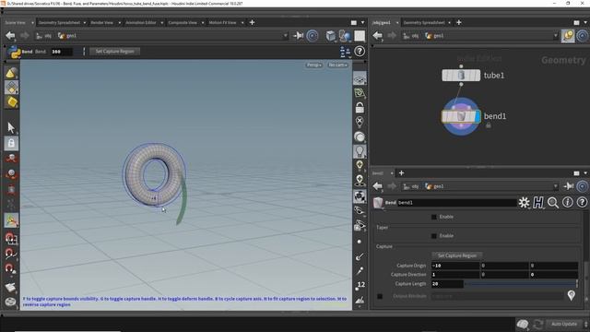Click the map-pin icon beside Output Attribute

(x=572, y=295)
